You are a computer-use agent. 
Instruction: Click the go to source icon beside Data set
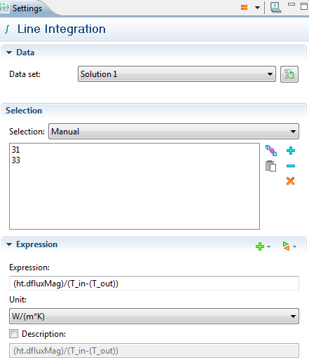(x=289, y=74)
